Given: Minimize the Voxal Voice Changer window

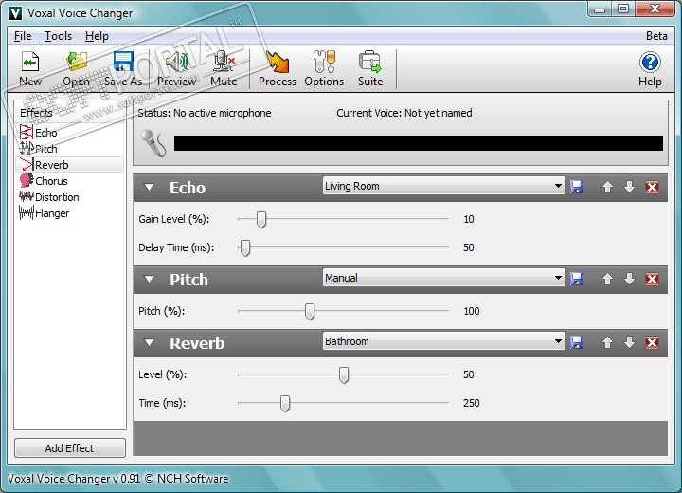Looking at the screenshot, I should pos(600,9).
